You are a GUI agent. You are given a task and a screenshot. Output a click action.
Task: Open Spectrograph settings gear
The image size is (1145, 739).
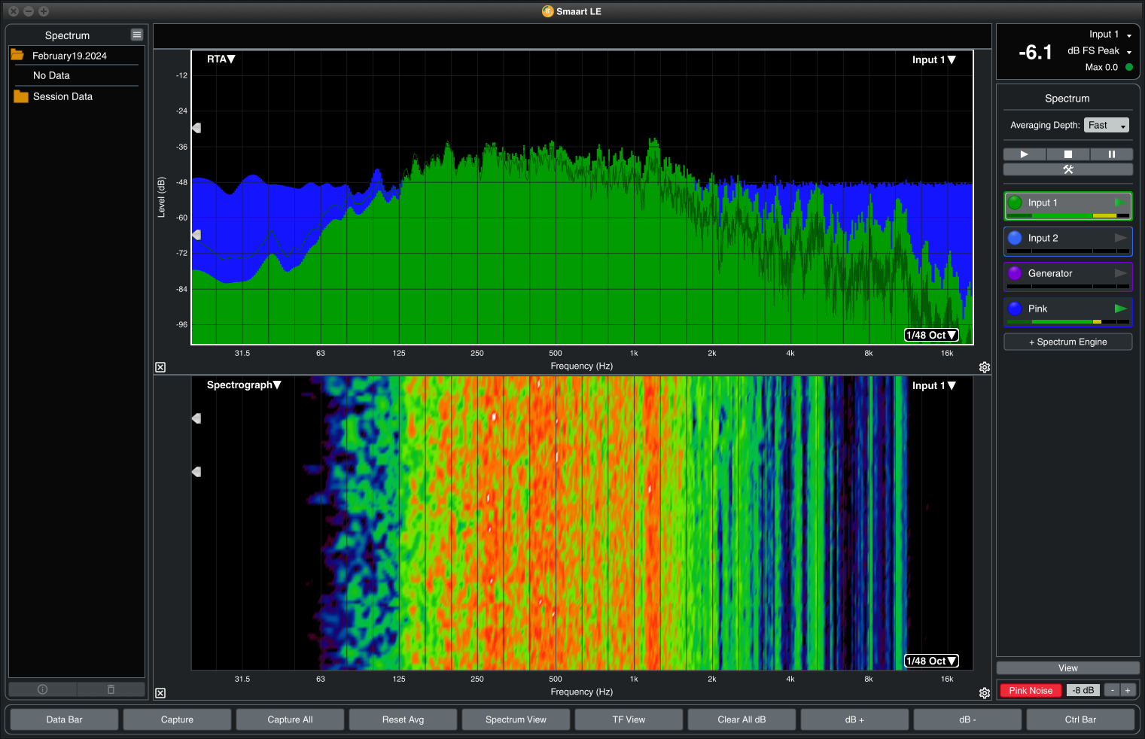984,693
